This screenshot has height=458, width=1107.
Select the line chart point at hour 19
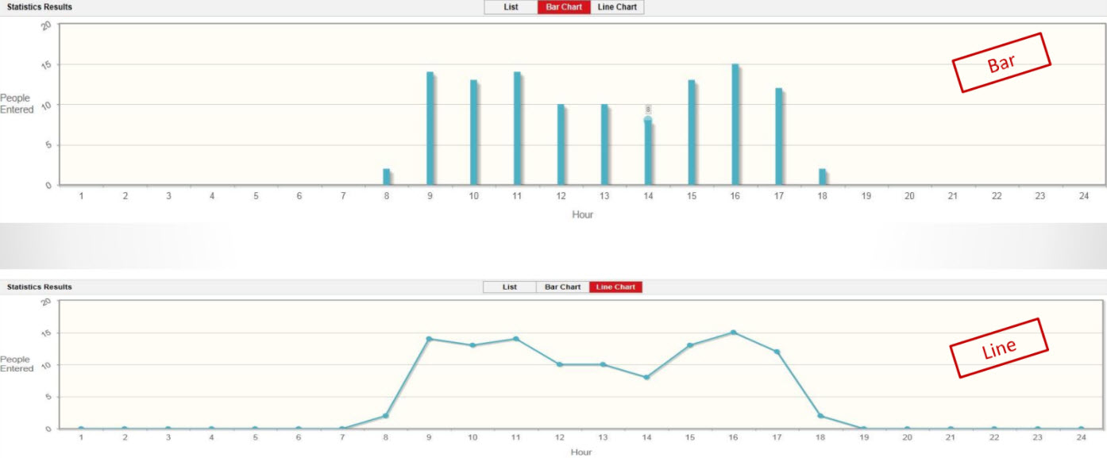[864, 429]
